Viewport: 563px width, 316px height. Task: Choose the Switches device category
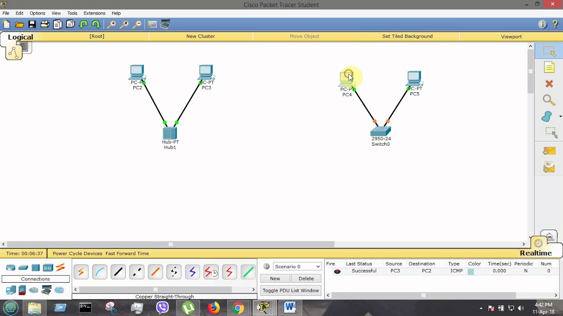click(23, 268)
